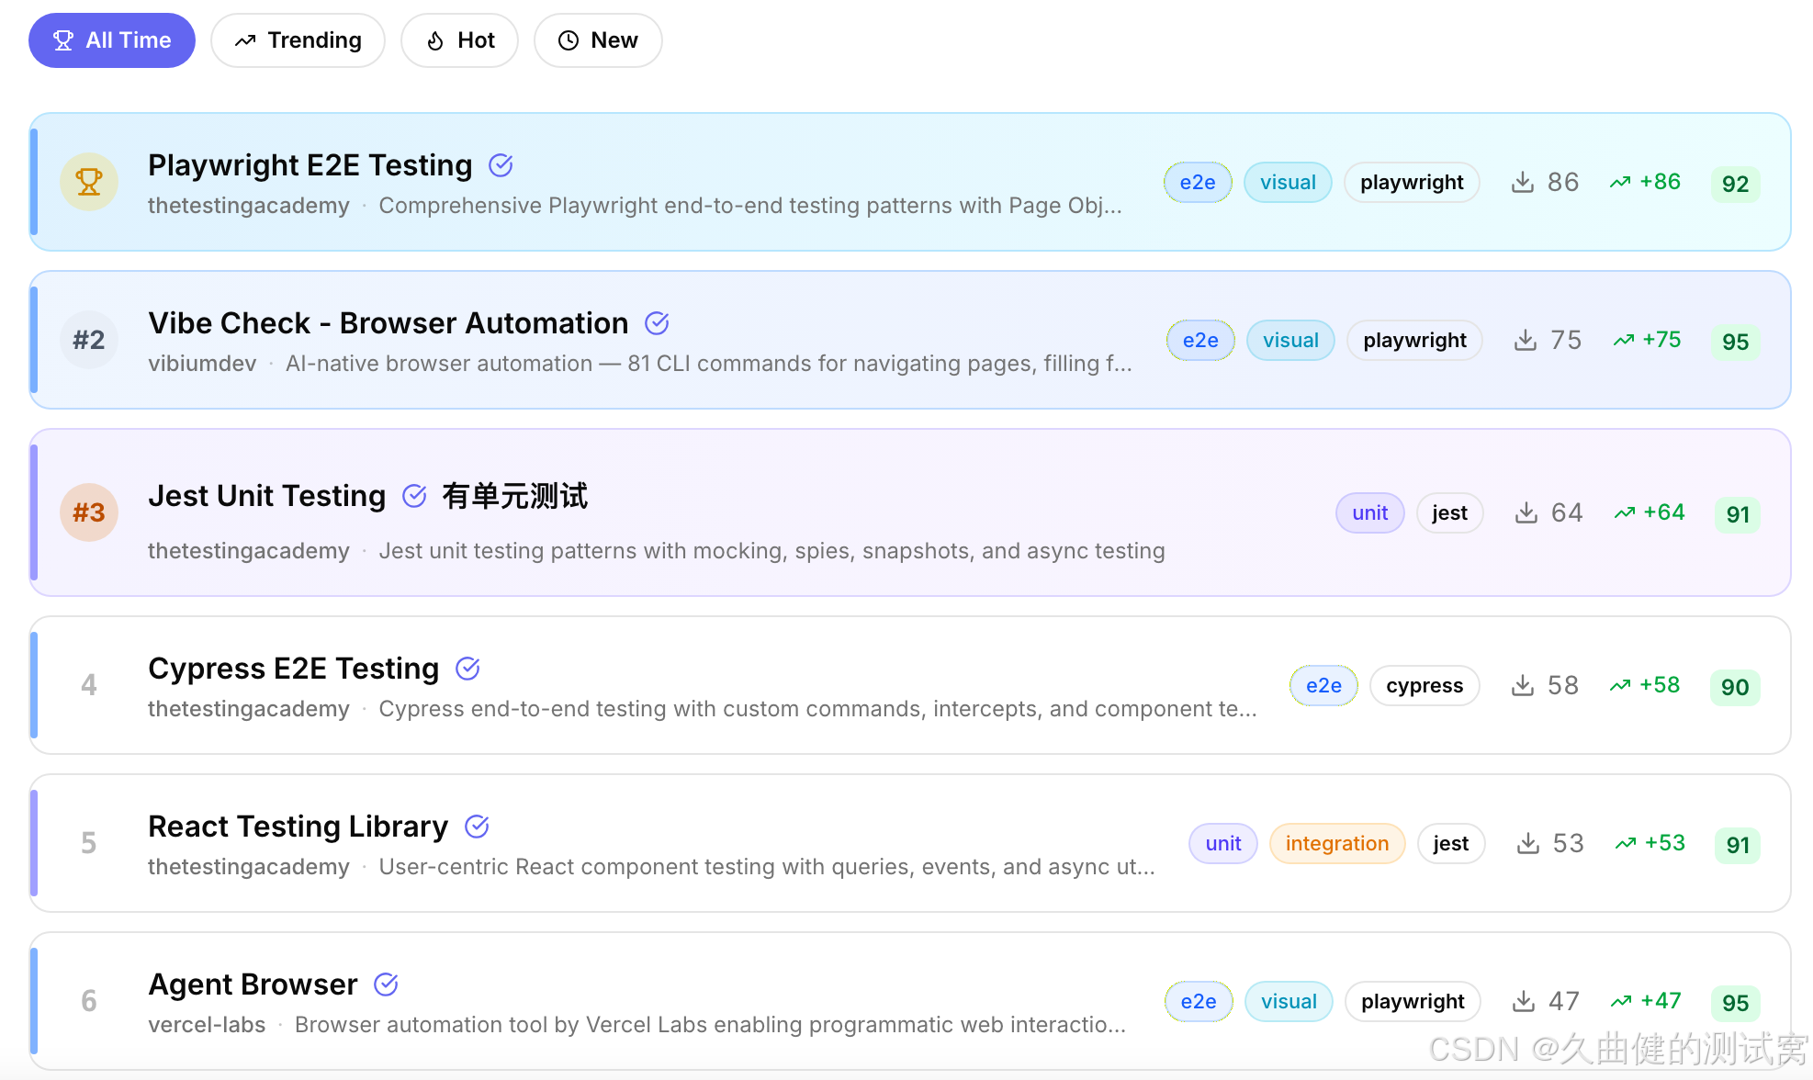Click trending arrow icon beside +75

click(x=1624, y=340)
